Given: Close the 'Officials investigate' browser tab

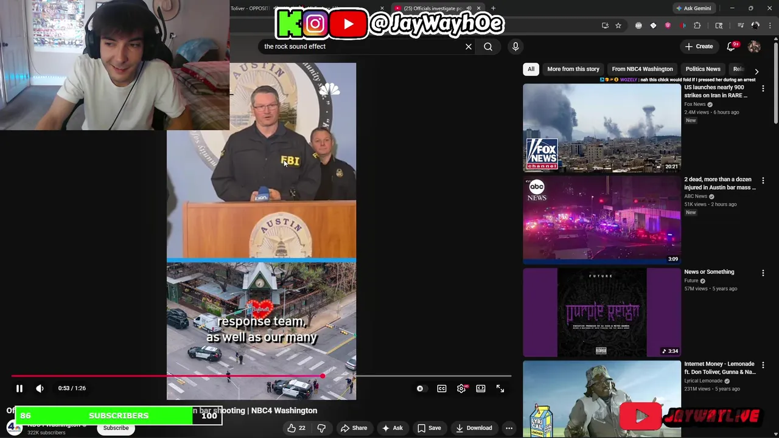Looking at the screenshot, I should 478,9.
